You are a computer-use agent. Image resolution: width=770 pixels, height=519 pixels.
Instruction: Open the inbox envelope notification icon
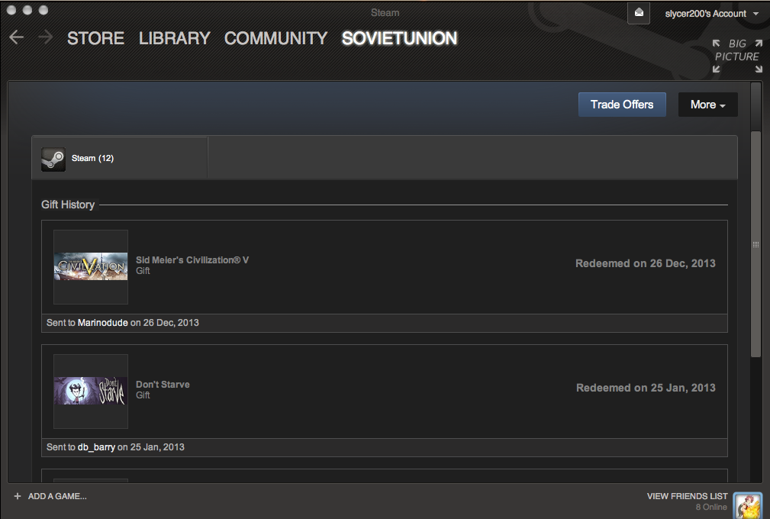coord(639,13)
